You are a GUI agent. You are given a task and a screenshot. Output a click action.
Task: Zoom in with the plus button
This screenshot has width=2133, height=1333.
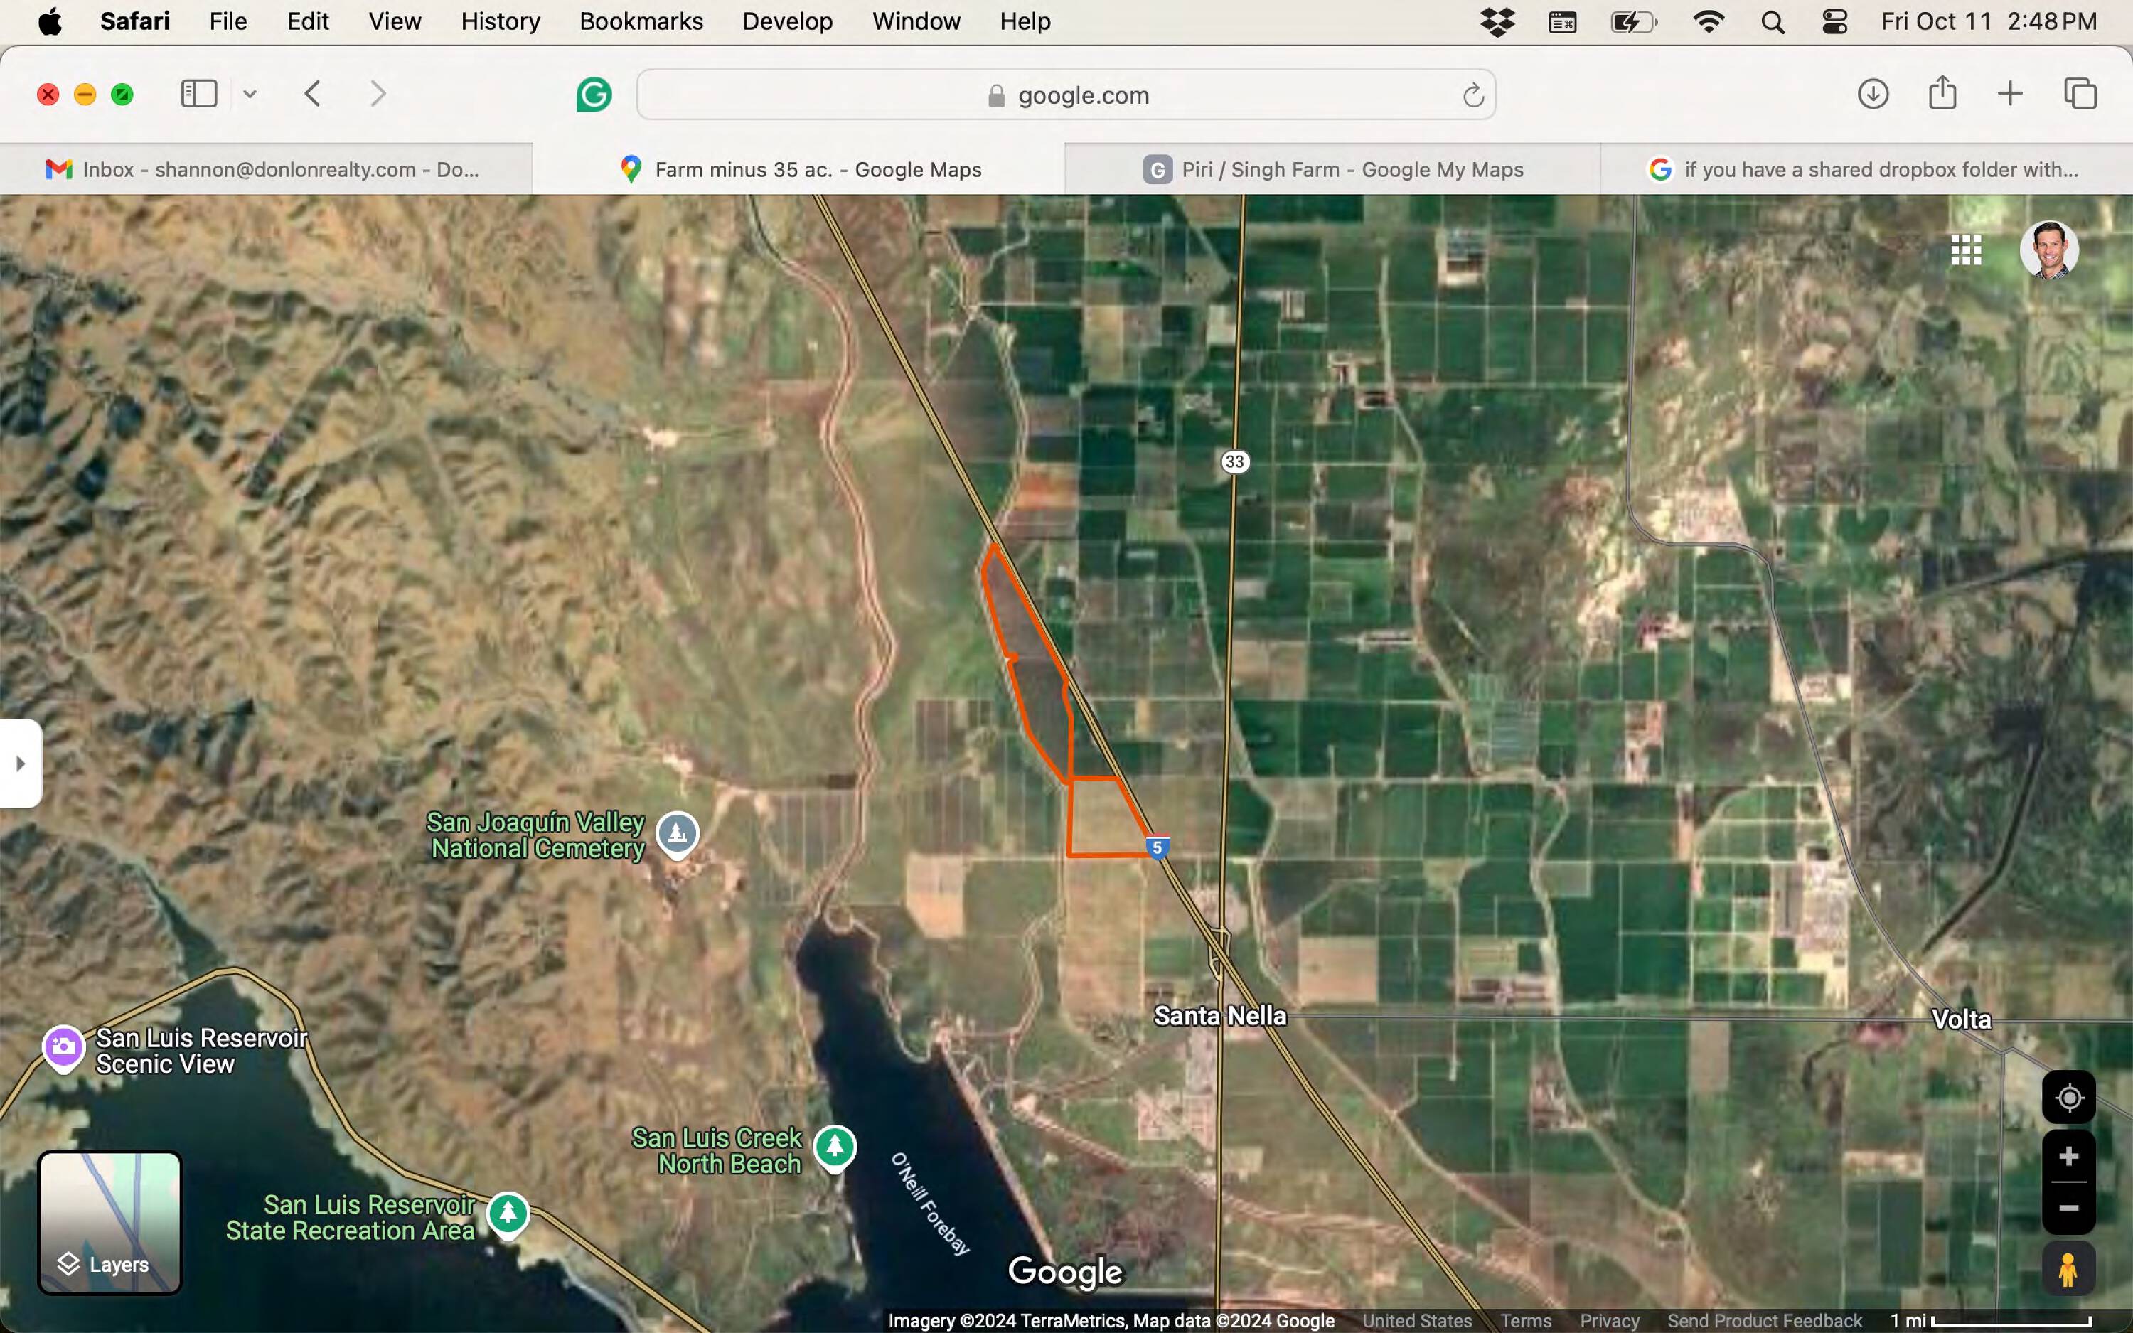pyautogui.click(x=2068, y=1157)
